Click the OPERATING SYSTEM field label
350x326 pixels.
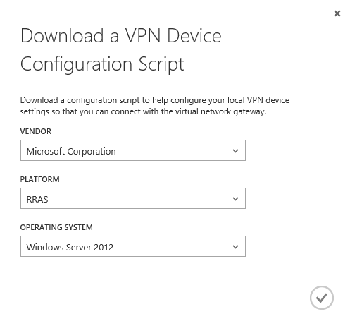pos(56,227)
